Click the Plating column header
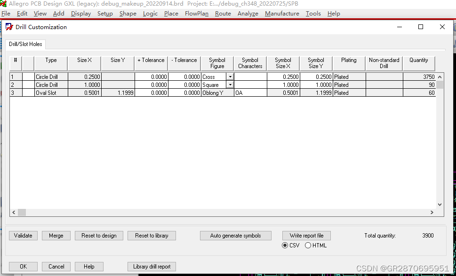This screenshot has width=456, height=276. 349,63
